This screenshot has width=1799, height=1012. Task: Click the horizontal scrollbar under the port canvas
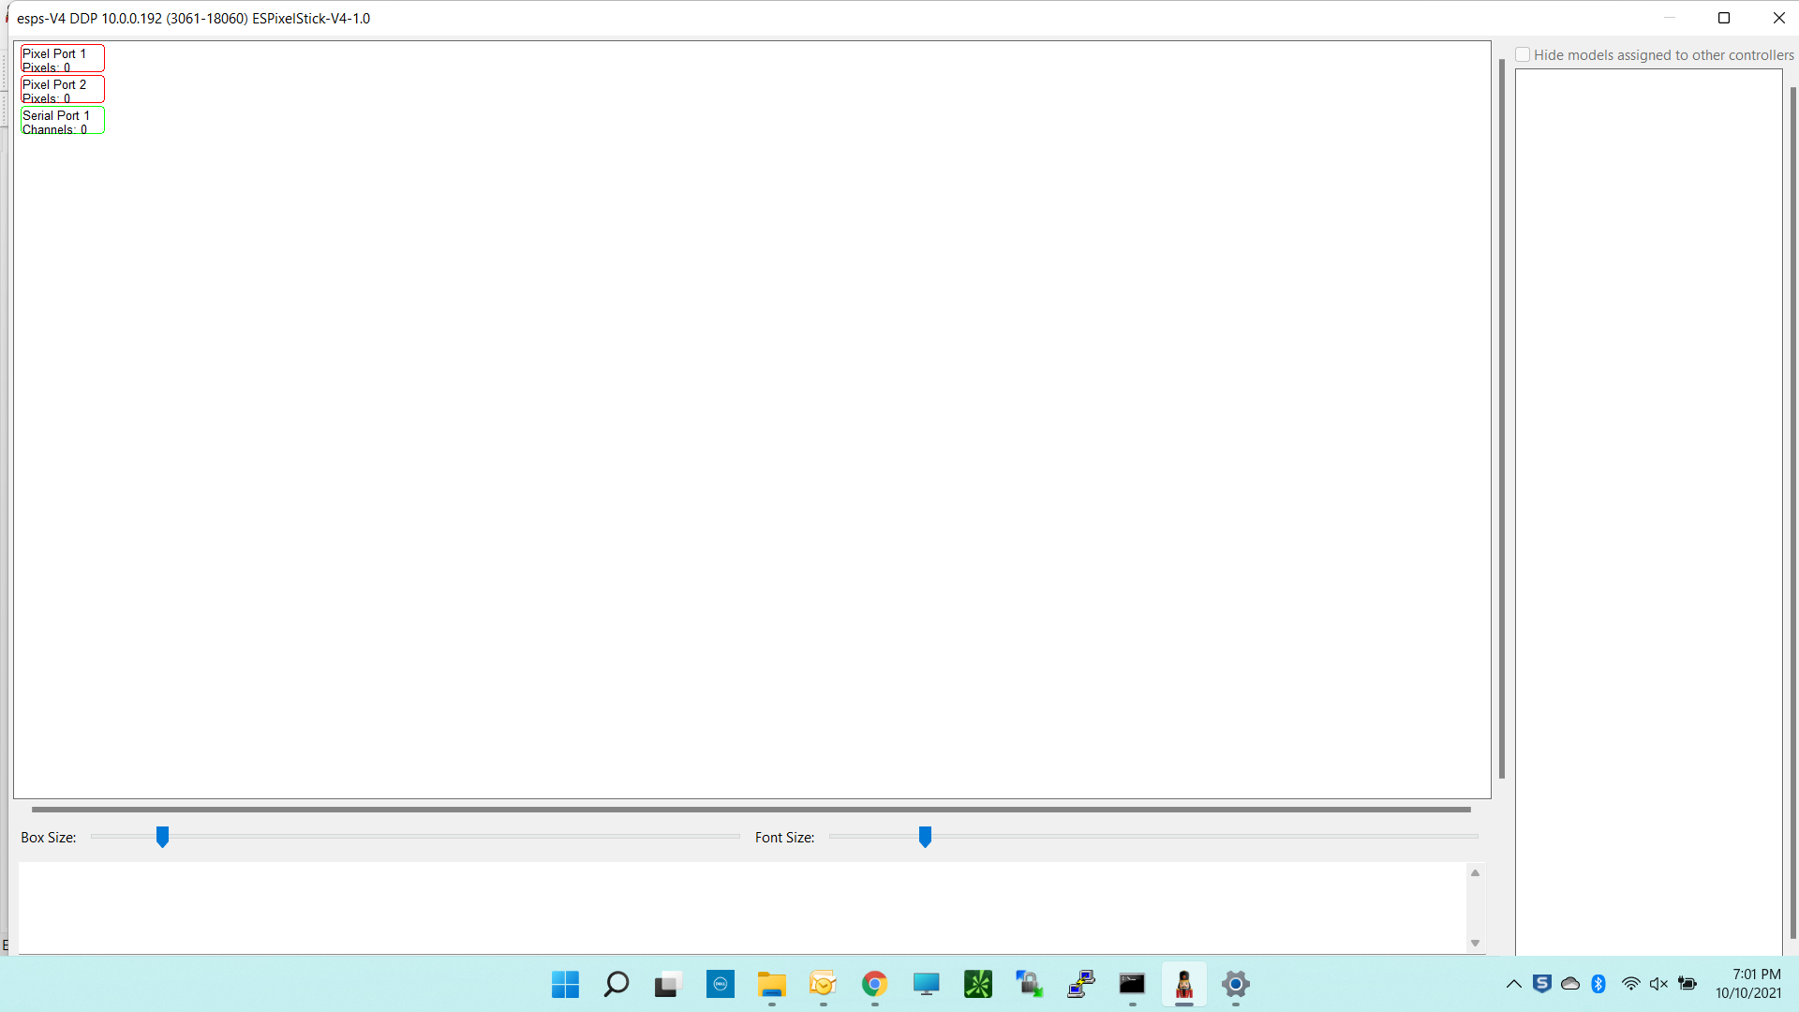750,810
